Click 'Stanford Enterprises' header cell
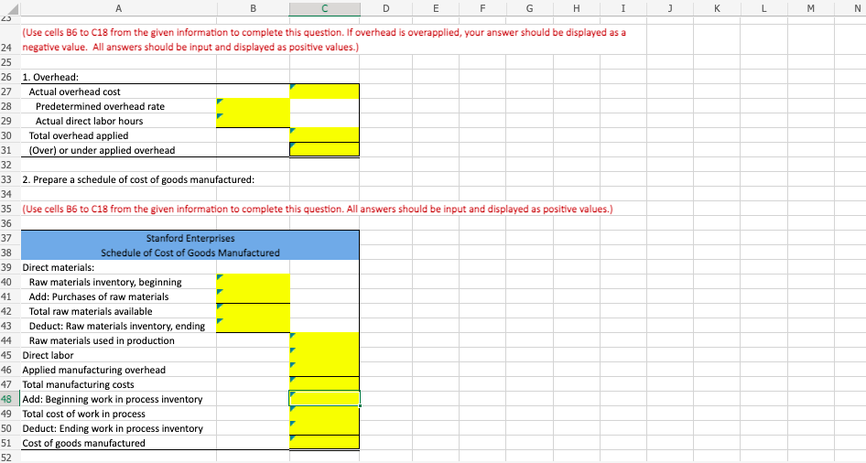 (190, 239)
